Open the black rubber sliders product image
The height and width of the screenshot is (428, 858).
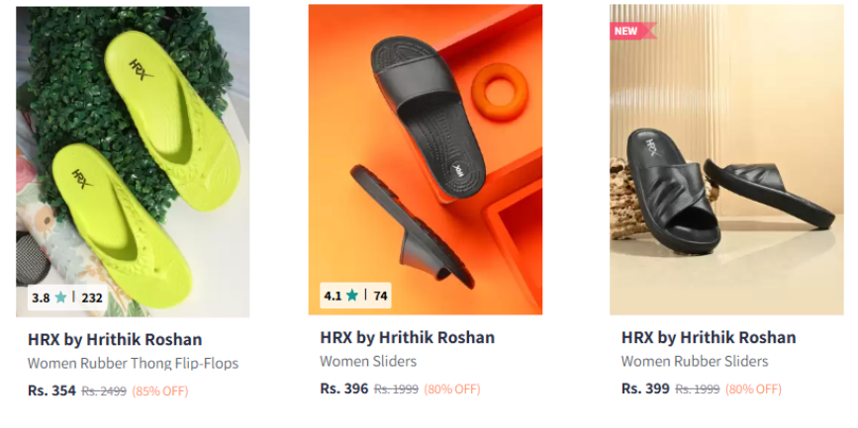tap(726, 159)
